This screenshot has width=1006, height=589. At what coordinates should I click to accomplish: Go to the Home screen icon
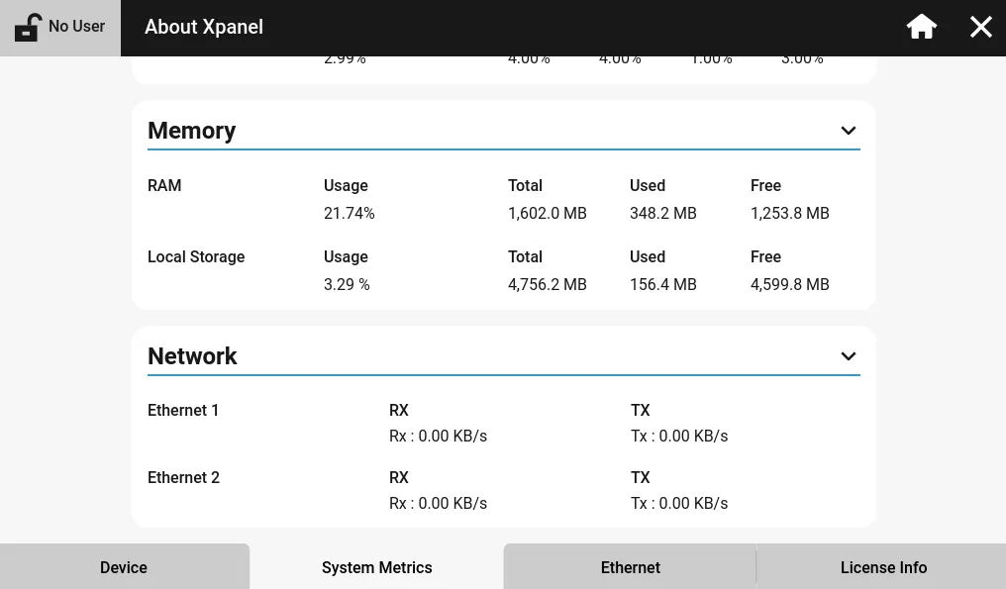pyautogui.click(x=921, y=27)
